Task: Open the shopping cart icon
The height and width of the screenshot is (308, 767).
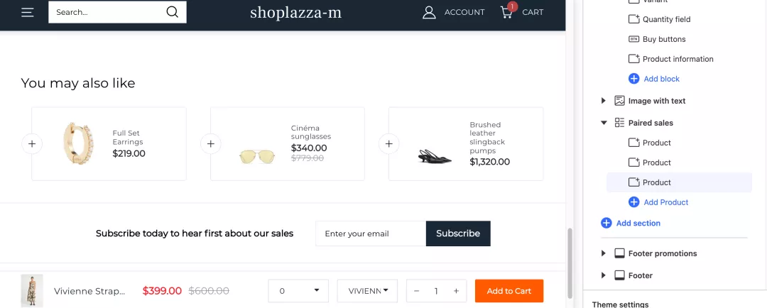Action: click(x=507, y=11)
